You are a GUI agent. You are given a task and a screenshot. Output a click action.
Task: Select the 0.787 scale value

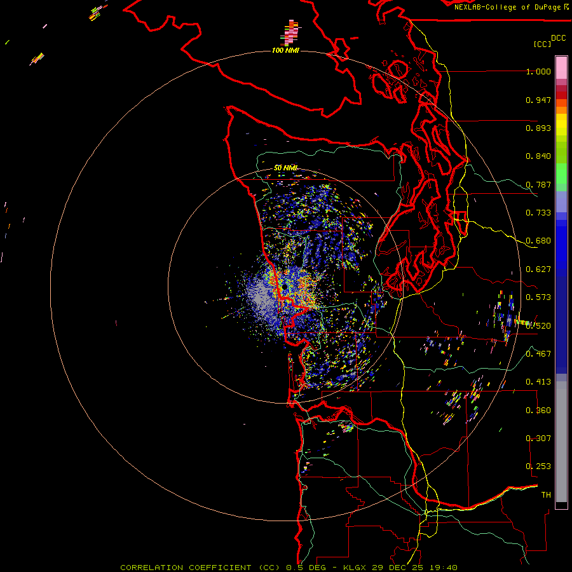[538, 184]
